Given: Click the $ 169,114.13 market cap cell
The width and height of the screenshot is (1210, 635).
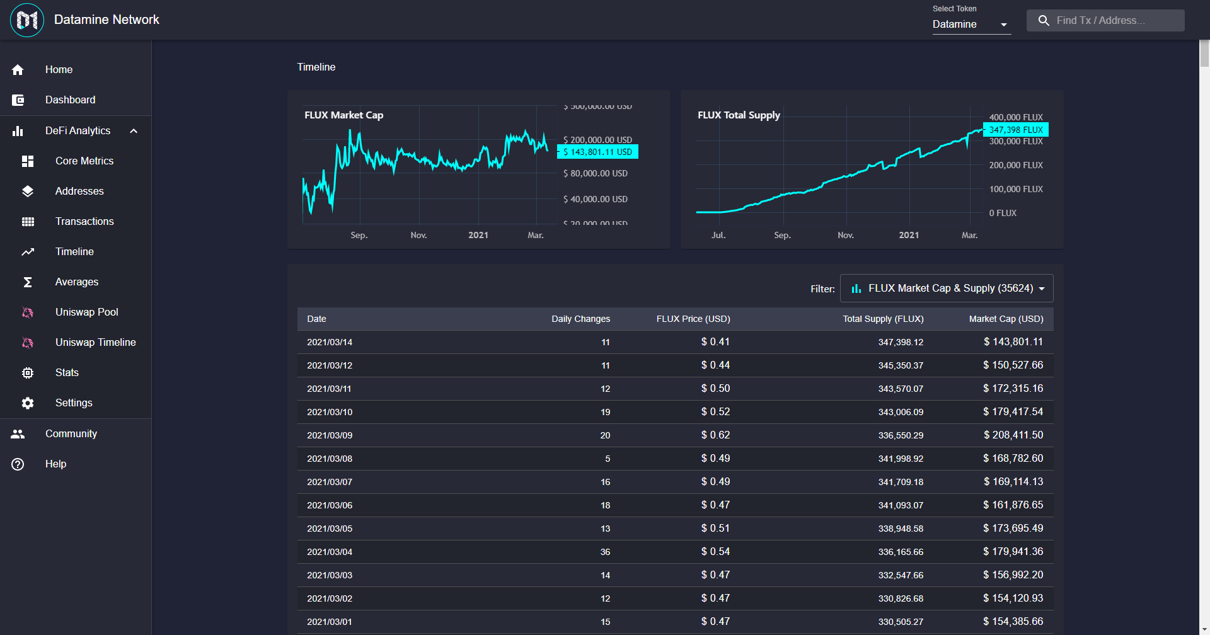Looking at the screenshot, I should tap(1013, 482).
